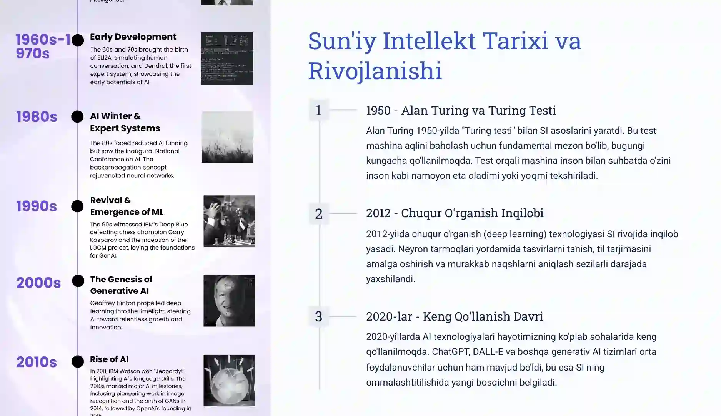Click the '2000s' decade label

click(38, 283)
